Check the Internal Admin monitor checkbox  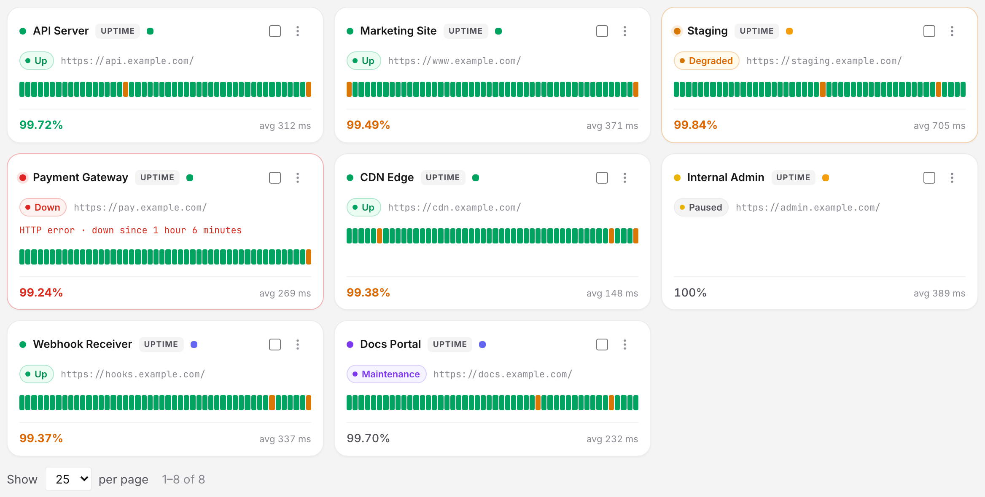pyautogui.click(x=929, y=178)
